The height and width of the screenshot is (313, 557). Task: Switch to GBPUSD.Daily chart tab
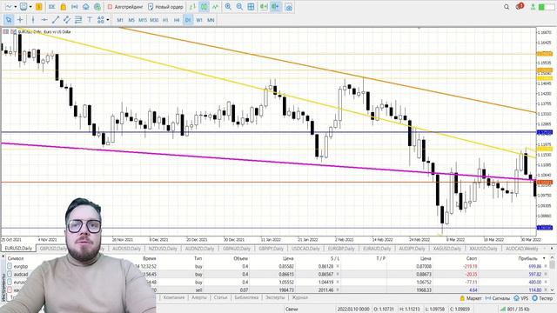(x=53, y=249)
